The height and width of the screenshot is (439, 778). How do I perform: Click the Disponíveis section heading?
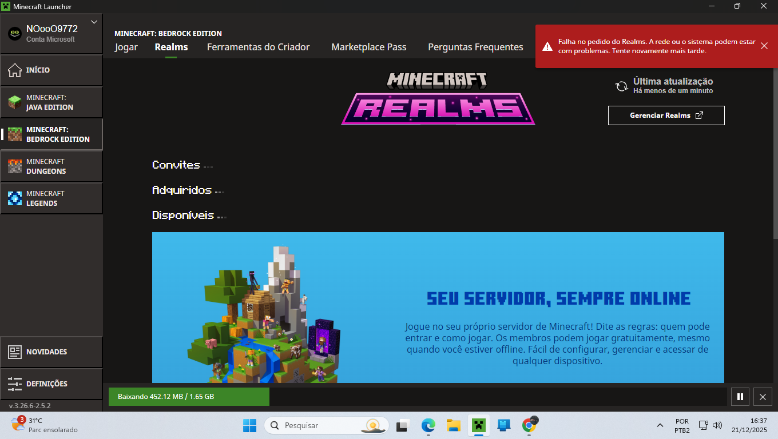[x=183, y=215]
